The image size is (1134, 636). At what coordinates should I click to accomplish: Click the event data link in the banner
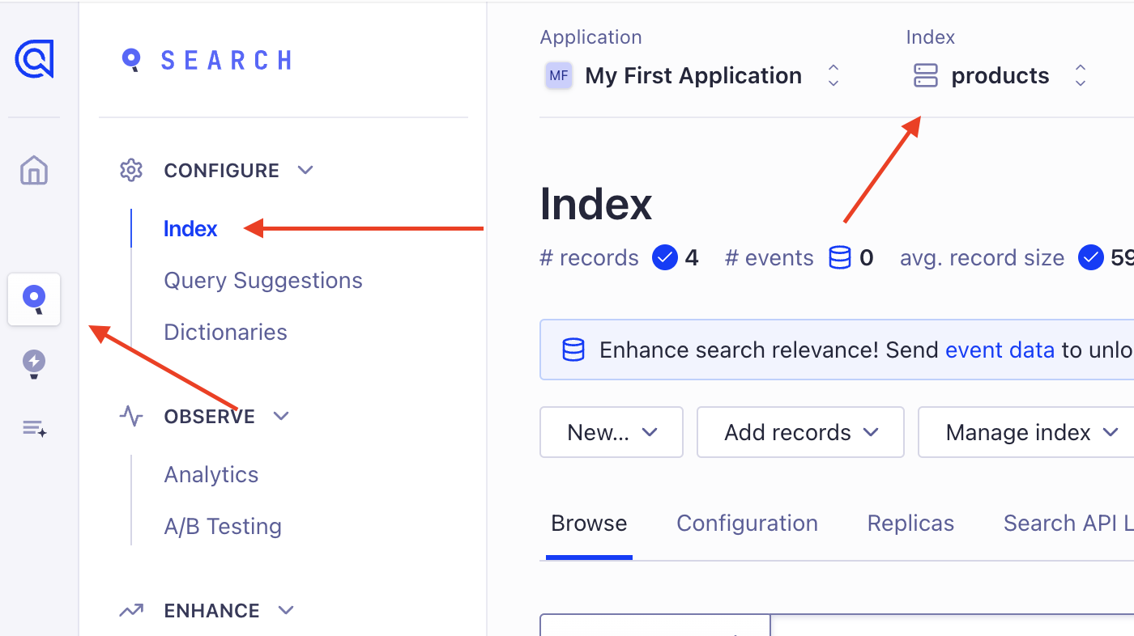pos(1000,350)
